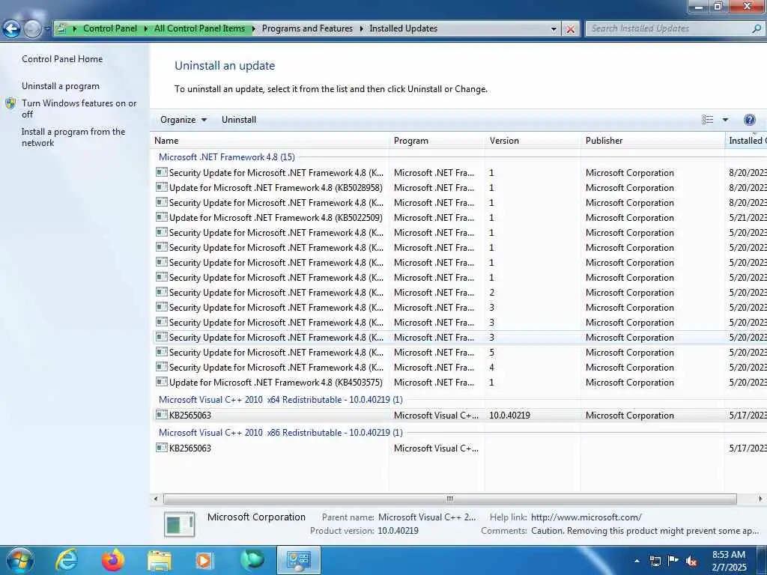
Task: Click the Back navigation arrow button
Action: [x=11, y=29]
